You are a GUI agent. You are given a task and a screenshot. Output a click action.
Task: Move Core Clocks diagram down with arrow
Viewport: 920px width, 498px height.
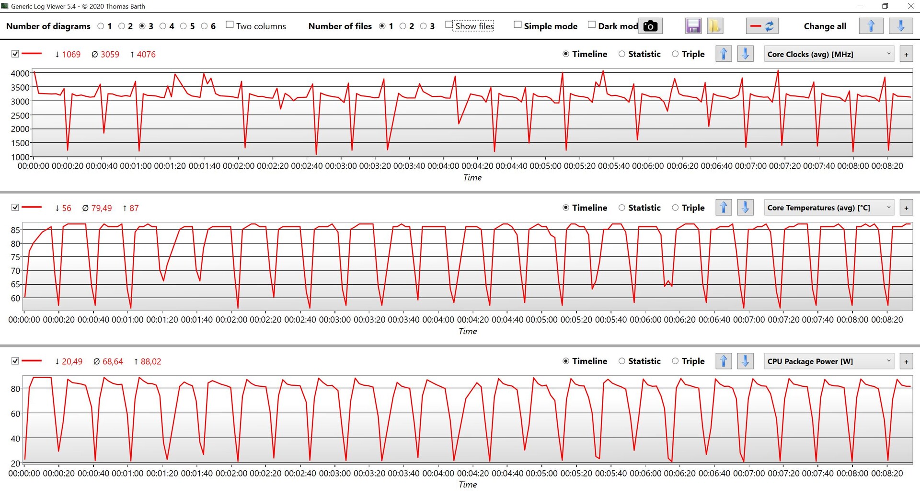(745, 54)
